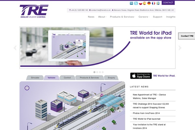Open Photos from InnoTrans 2014 news
This screenshot has height=130, width=195.
[146, 113]
